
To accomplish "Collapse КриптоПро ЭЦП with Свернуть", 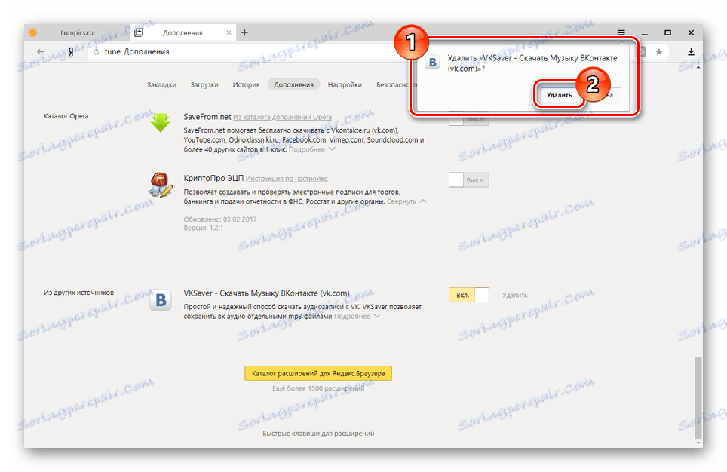I will coord(406,201).
